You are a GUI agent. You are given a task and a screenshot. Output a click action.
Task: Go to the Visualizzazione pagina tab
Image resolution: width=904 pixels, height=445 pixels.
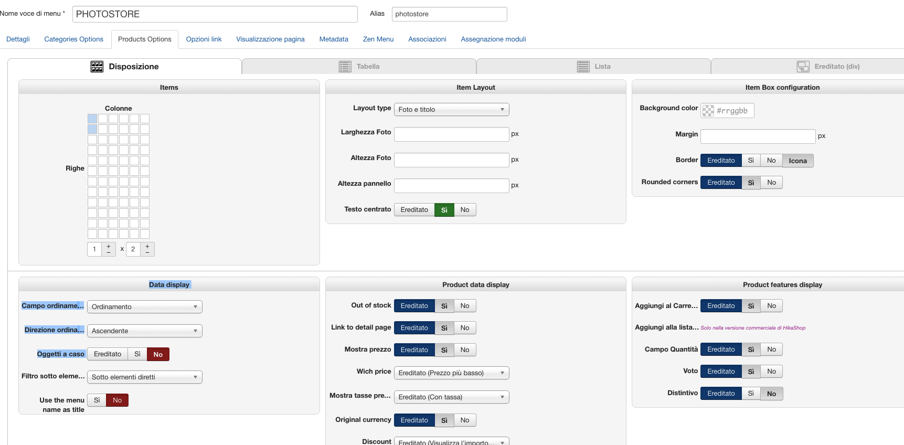click(270, 39)
